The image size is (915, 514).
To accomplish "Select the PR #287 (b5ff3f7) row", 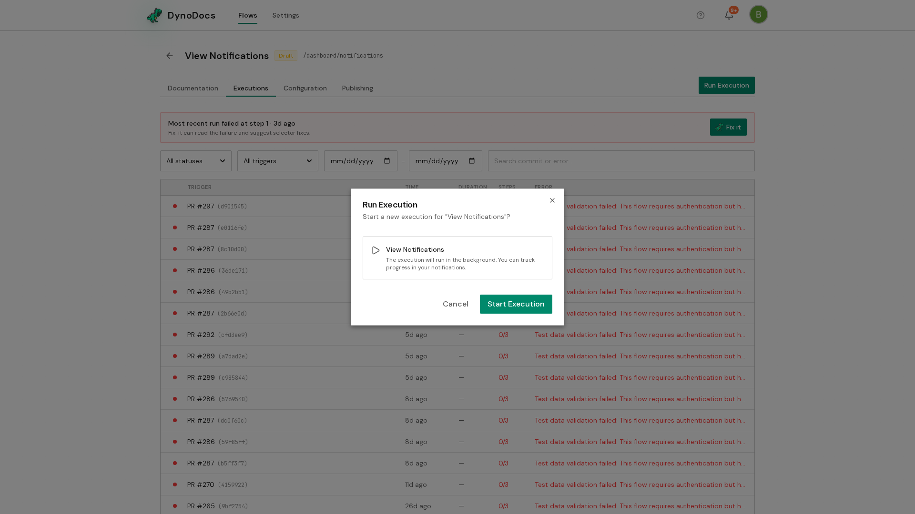I will click(x=457, y=463).
